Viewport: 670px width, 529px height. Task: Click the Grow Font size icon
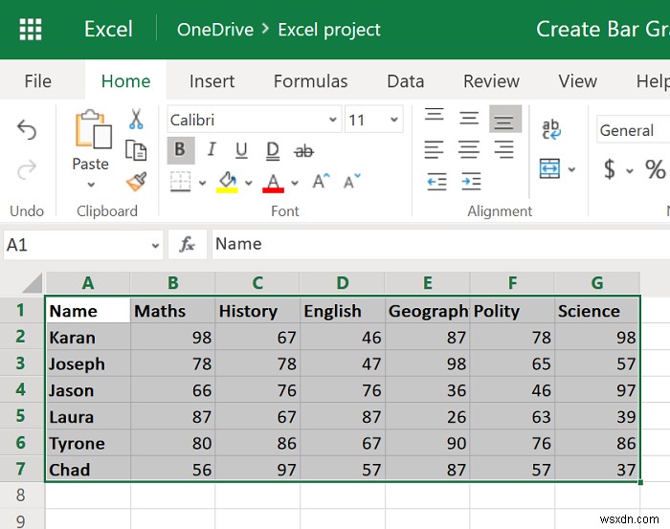pos(321,181)
